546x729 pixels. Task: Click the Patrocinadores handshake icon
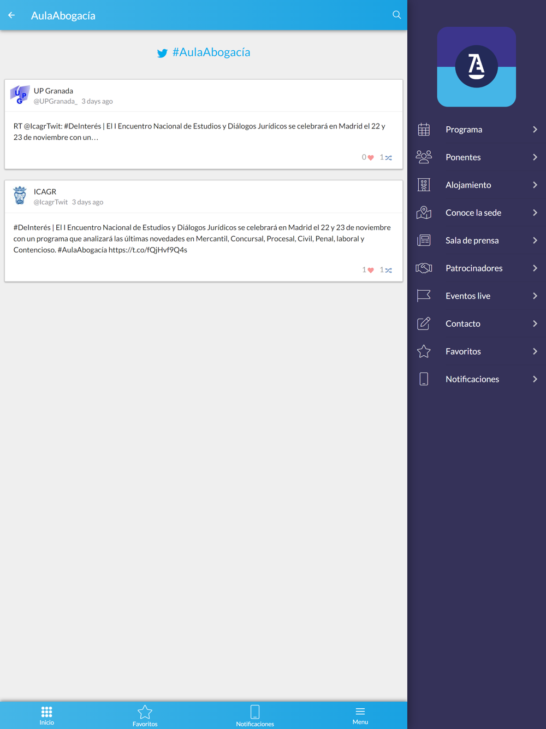[x=424, y=268]
